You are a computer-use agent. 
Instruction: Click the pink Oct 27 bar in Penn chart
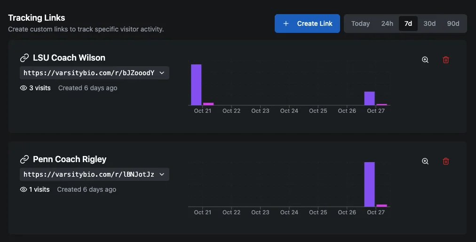coord(381,206)
